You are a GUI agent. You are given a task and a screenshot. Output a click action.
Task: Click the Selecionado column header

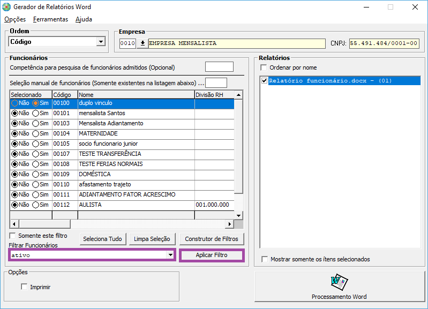[x=31, y=95]
